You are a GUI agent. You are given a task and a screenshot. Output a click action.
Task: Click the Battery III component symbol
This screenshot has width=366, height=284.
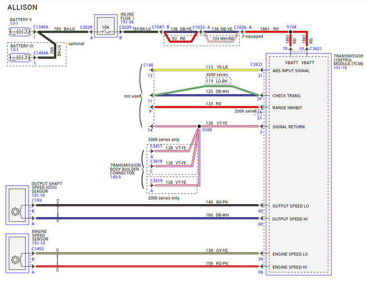20,57
